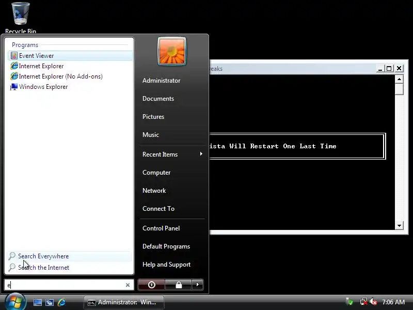Click the "Programs" results group header
The image size is (413, 310).
[x=25, y=45]
